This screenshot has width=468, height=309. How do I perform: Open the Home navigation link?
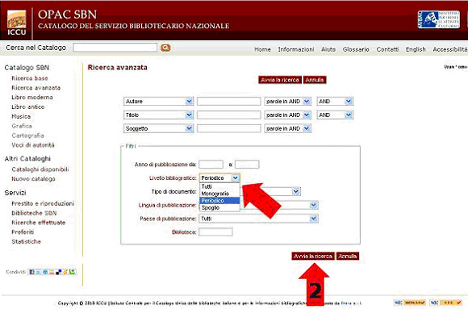(262, 49)
